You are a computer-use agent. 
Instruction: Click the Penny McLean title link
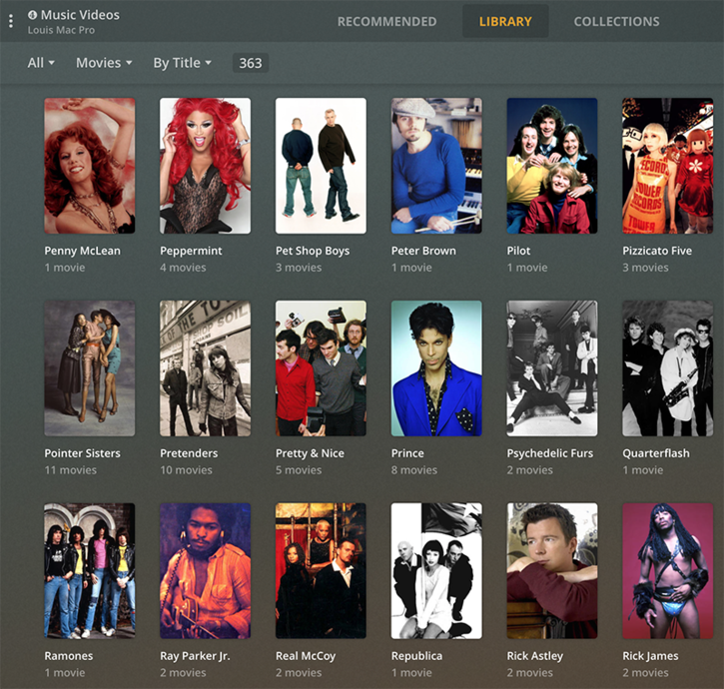(x=82, y=251)
